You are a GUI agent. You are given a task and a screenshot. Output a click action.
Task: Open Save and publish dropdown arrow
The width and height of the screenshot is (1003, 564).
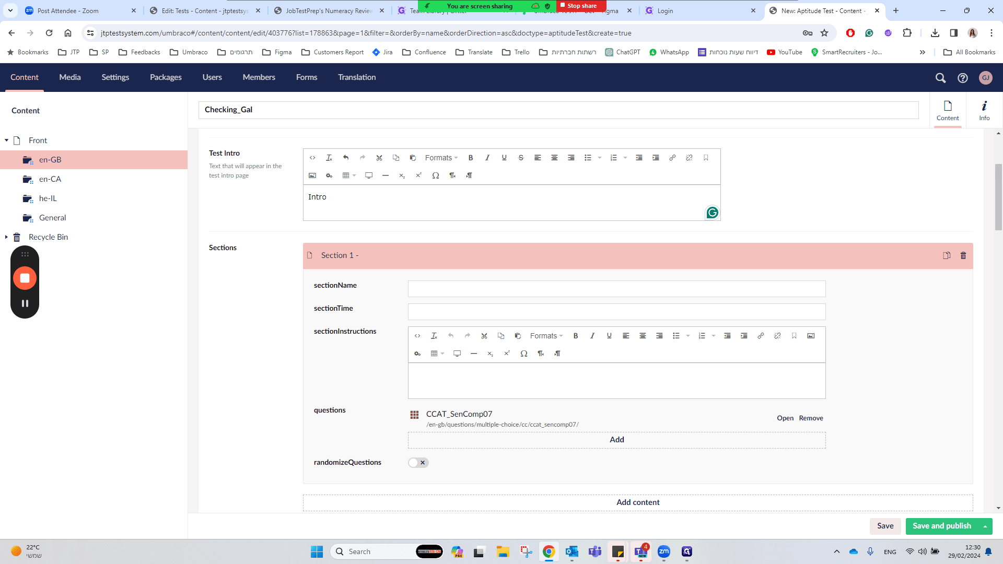coord(985,526)
